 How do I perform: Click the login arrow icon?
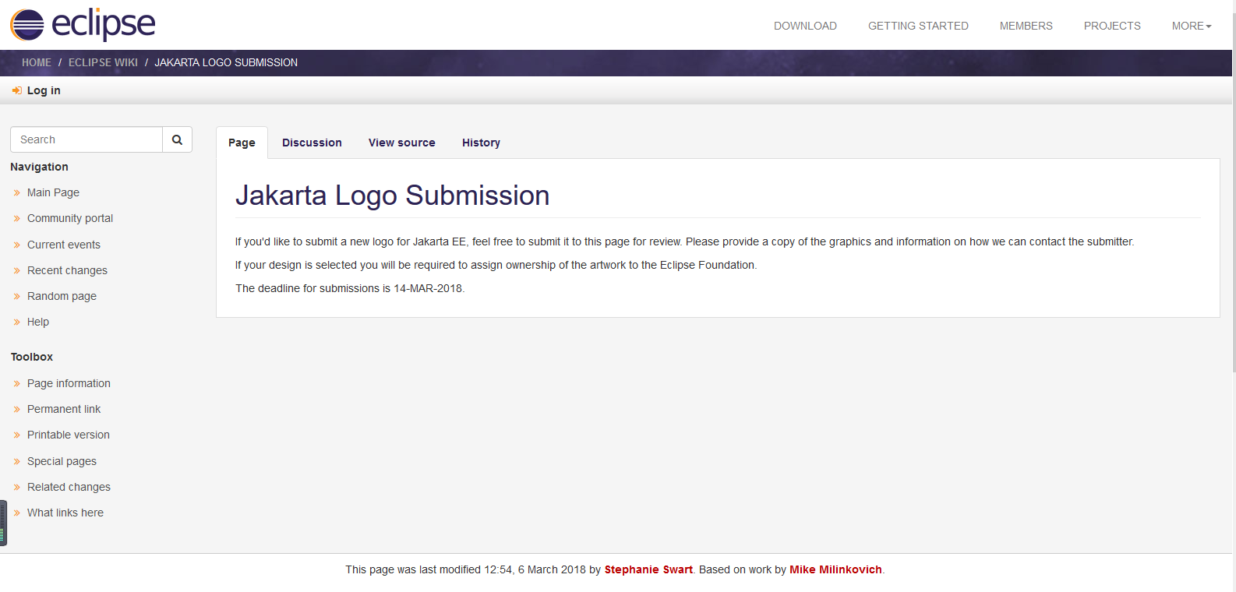16,91
